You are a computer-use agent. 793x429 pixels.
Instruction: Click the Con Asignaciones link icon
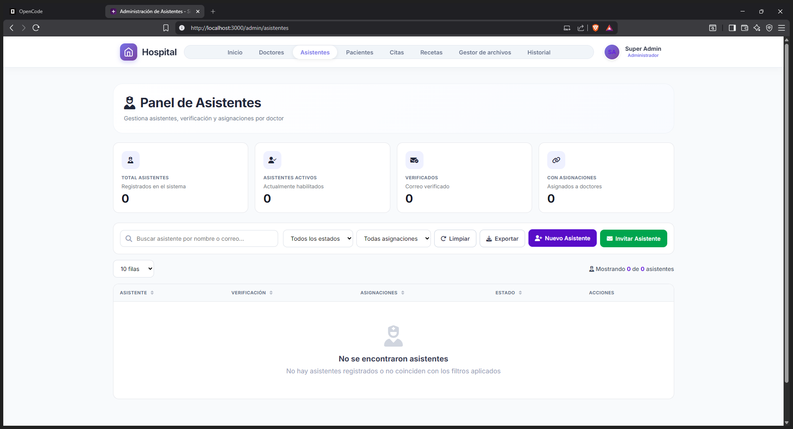tap(556, 160)
